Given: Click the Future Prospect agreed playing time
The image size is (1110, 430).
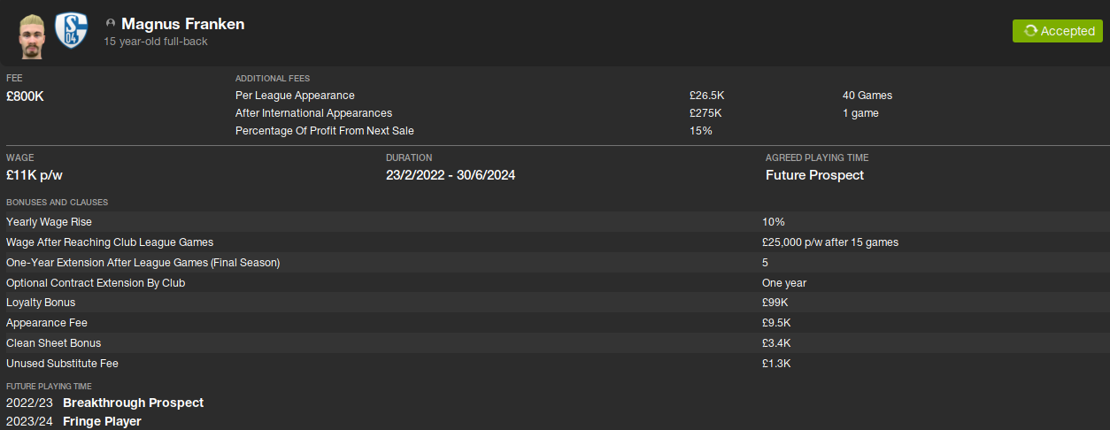Looking at the screenshot, I should tap(814, 175).
